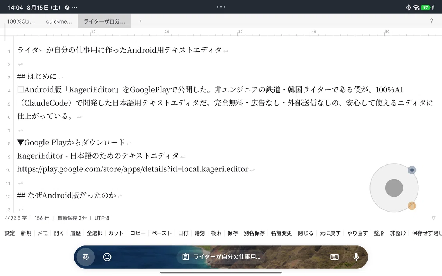Screen dimensions: 442x276
Task: Tap 元に戻す to undo
Action: click(x=330, y=233)
